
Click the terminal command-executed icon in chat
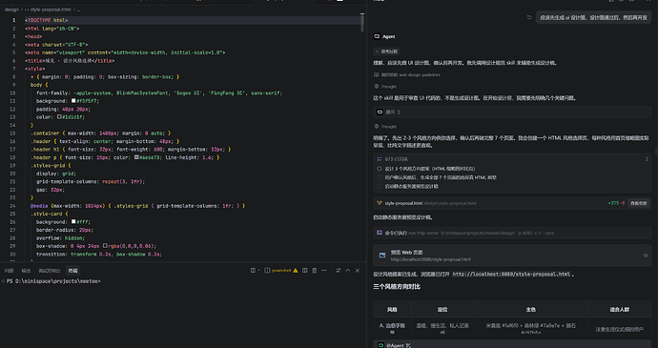(x=380, y=233)
